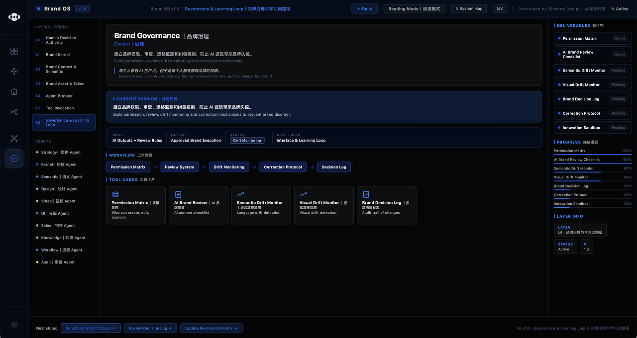Select layer L3 Brand Asset & Token
Image resolution: width=637 pixels, height=338 pixels.
64,84
